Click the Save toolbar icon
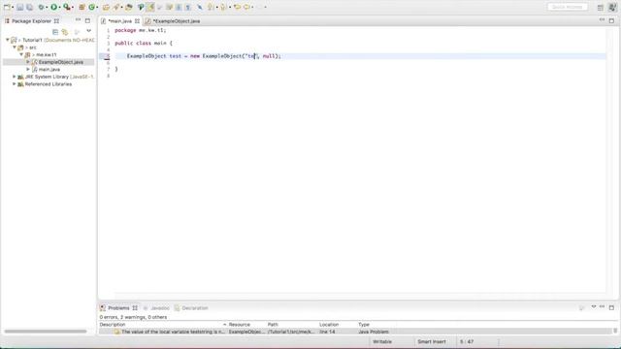 19,7
